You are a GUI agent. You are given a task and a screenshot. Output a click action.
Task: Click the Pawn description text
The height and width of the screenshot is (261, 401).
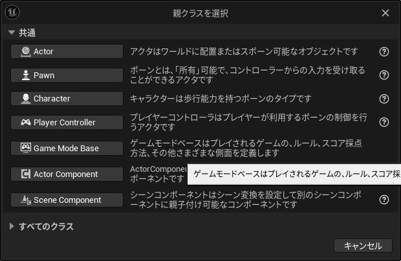(x=248, y=75)
